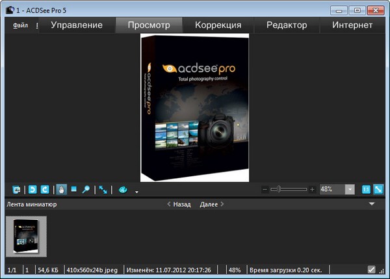Screen dimensions: 390x279
Task: Switch to Редактор mode tab
Action: (x=287, y=25)
